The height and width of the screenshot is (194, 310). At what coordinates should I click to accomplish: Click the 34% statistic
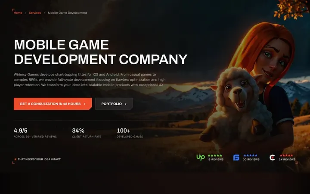click(x=78, y=131)
